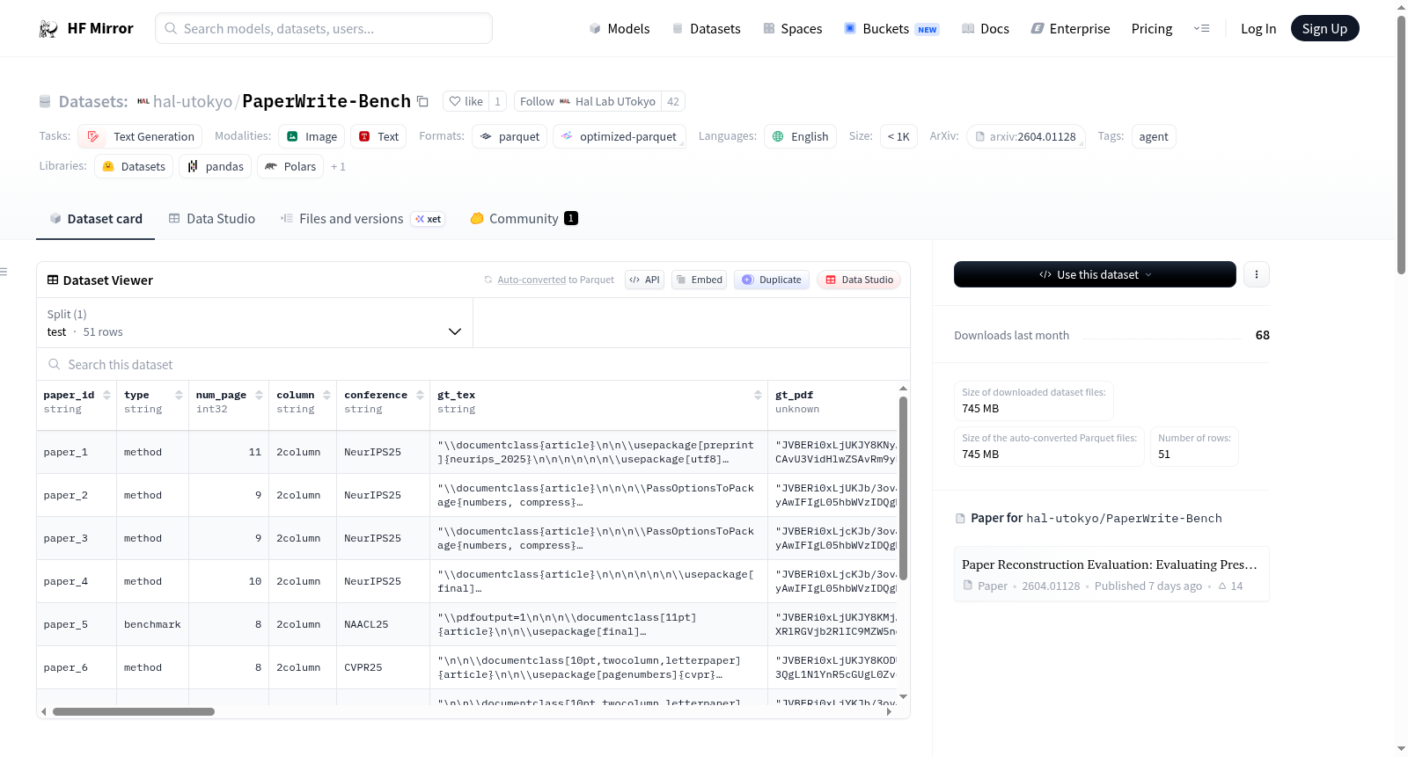
Task: Sort by the conference column icon
Action: pos(420,395)
